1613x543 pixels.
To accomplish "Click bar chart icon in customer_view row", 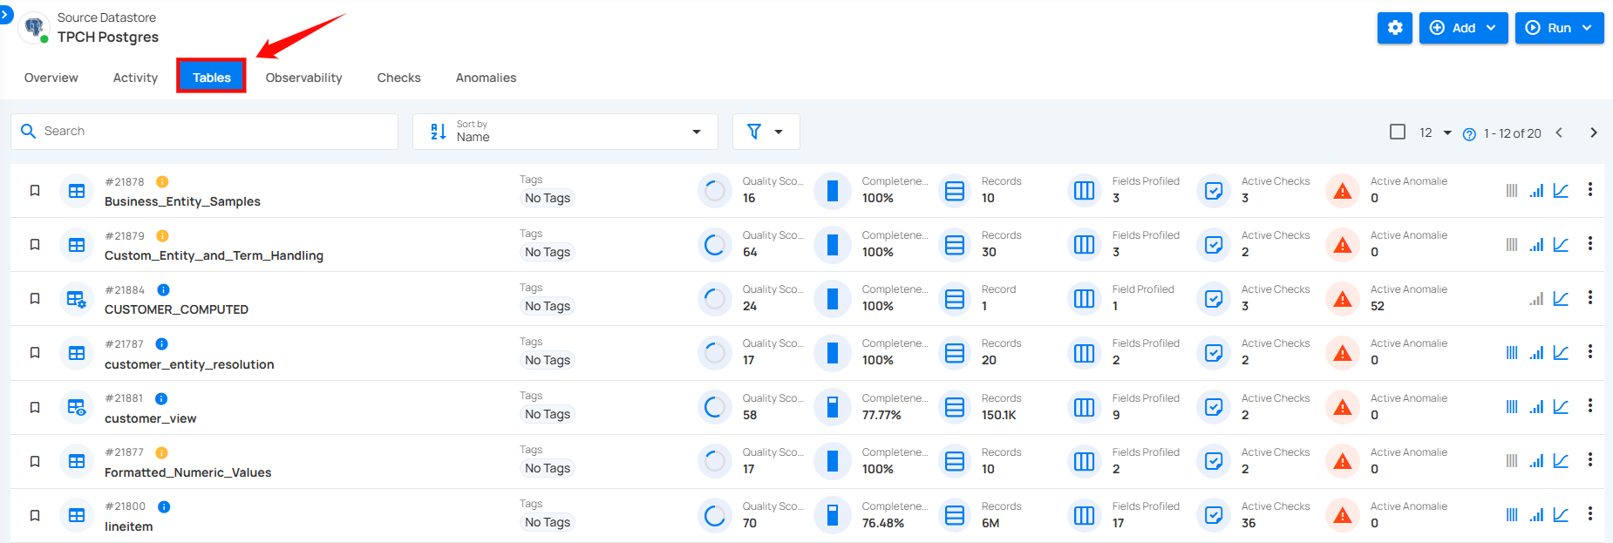I will [x=1536, y=407].
